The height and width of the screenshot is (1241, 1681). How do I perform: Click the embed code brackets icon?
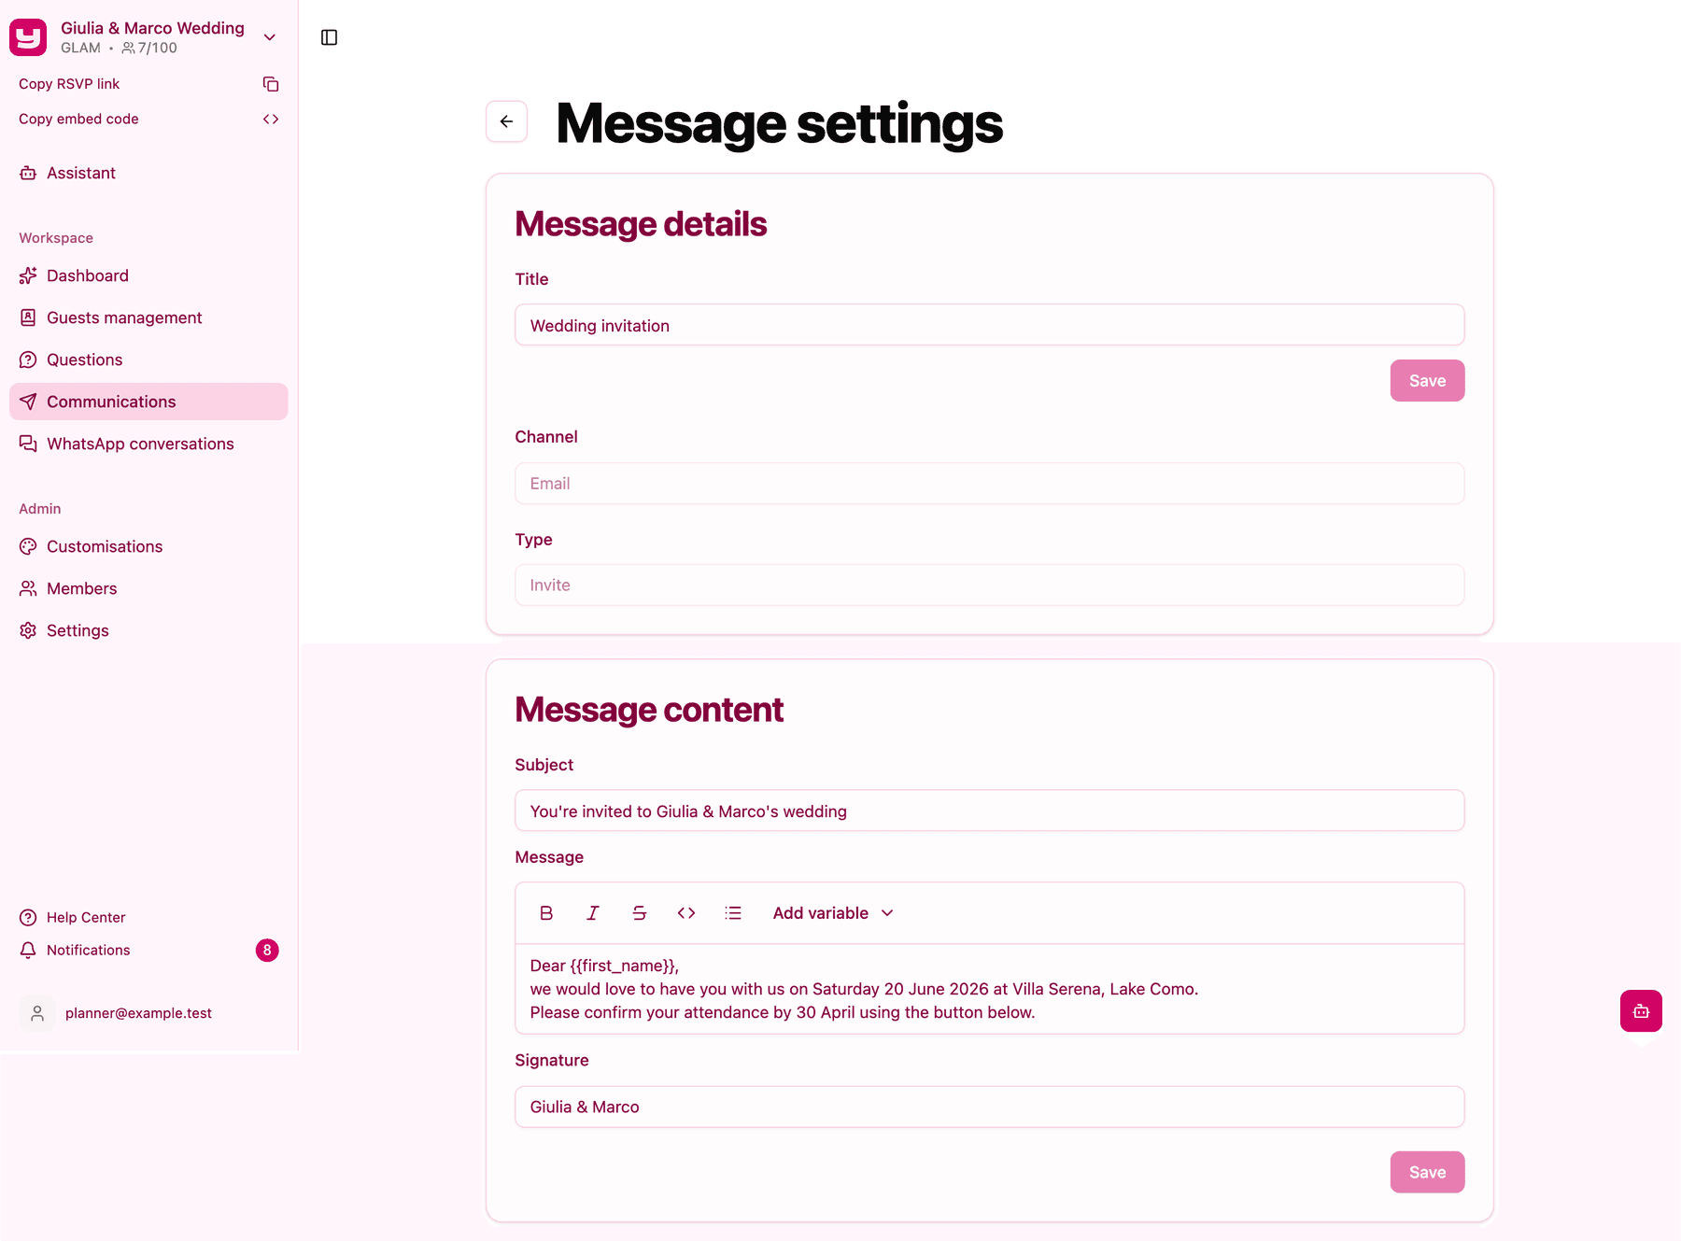point(271,120)
